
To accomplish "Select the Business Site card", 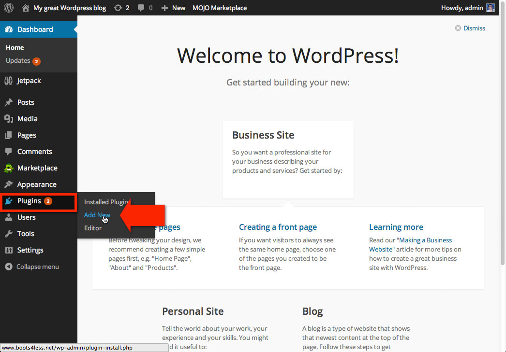I will [x=288, y=160].
